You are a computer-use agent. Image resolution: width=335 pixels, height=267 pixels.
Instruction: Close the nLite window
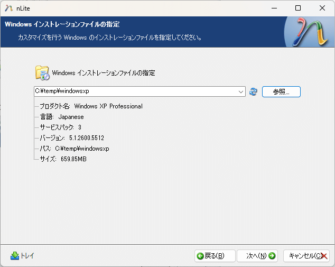[322, 8]
